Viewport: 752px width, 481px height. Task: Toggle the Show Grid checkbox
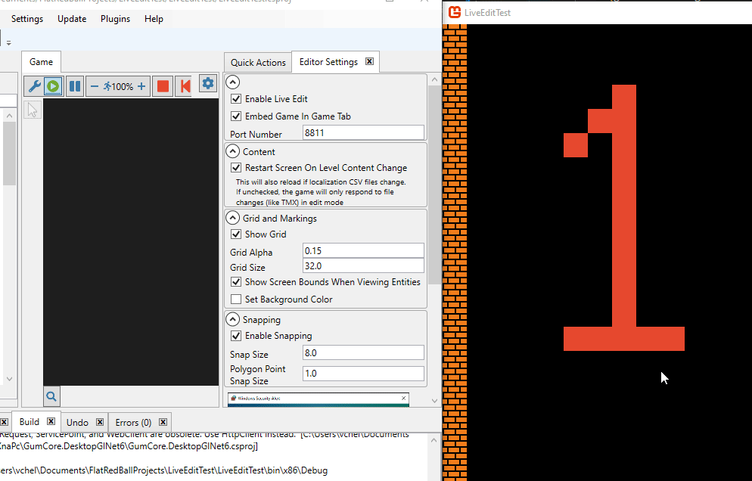pos(236,234)
